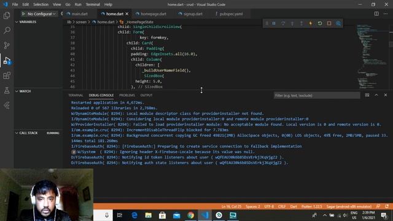Open the Testing flask view

[7, 90]
